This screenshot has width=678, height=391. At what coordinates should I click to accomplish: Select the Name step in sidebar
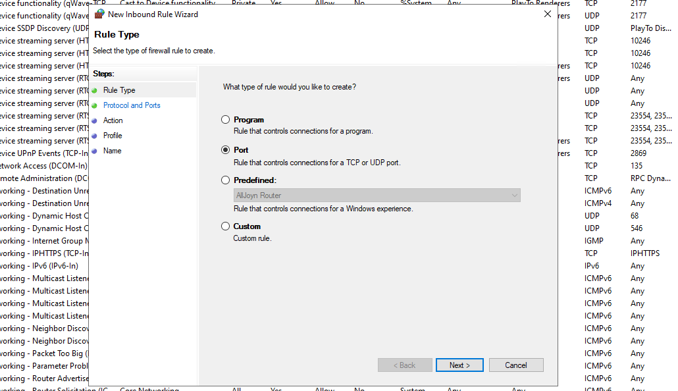coord(112,151)
